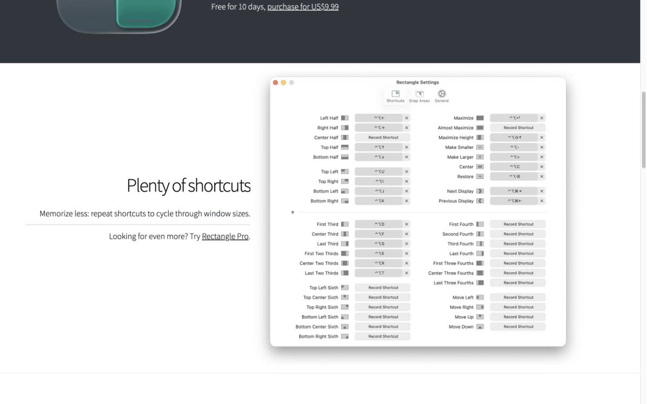The height and width of the screenshot is (404, 647).
Task: Record a shortcut for Center Half
Action: click(x=383, y=137)
